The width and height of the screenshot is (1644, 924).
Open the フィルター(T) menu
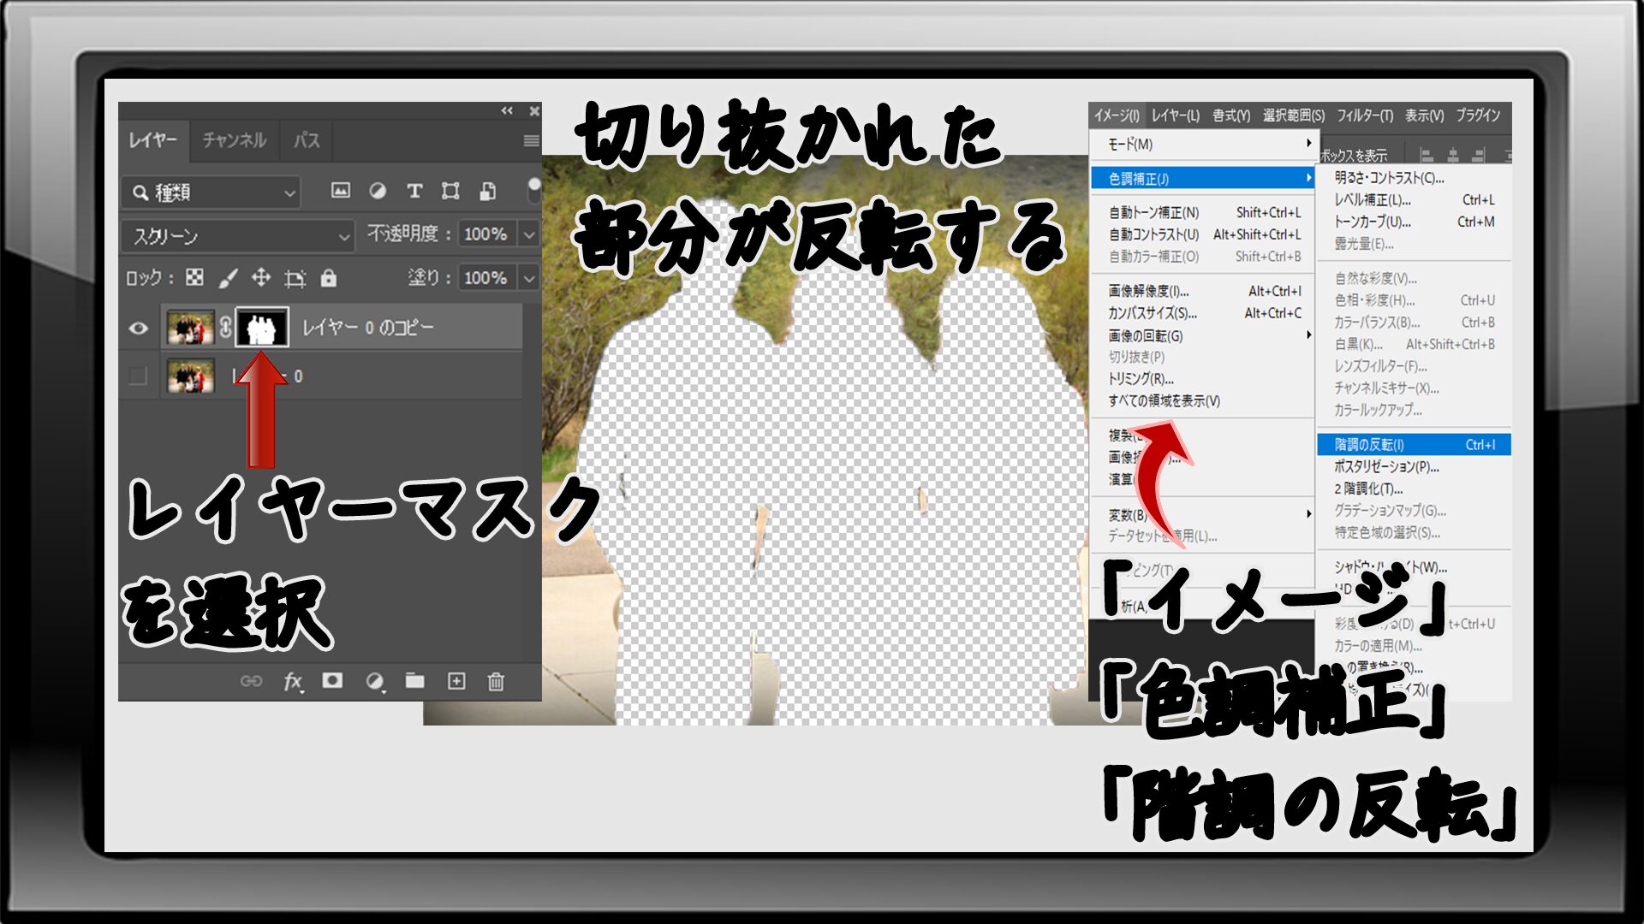point(1365,115)
